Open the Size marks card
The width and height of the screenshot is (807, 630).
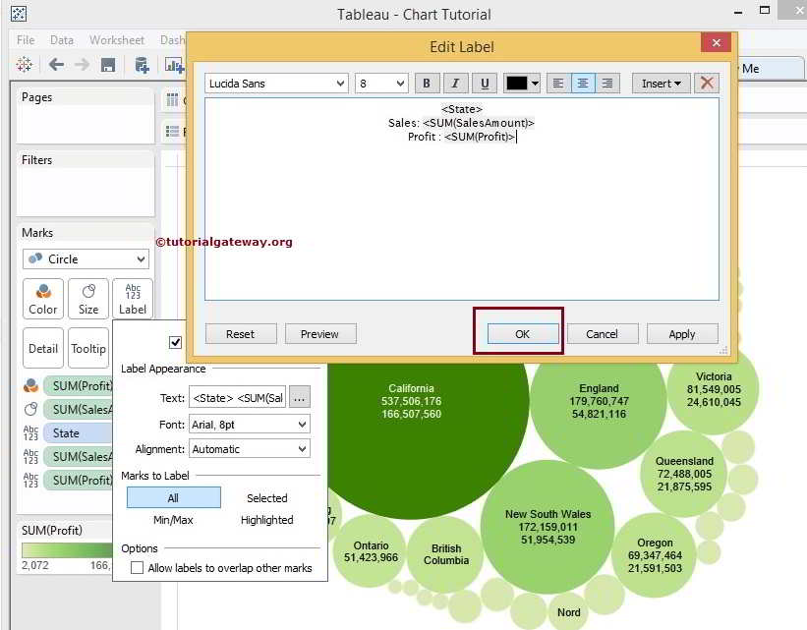click(88, 299)
